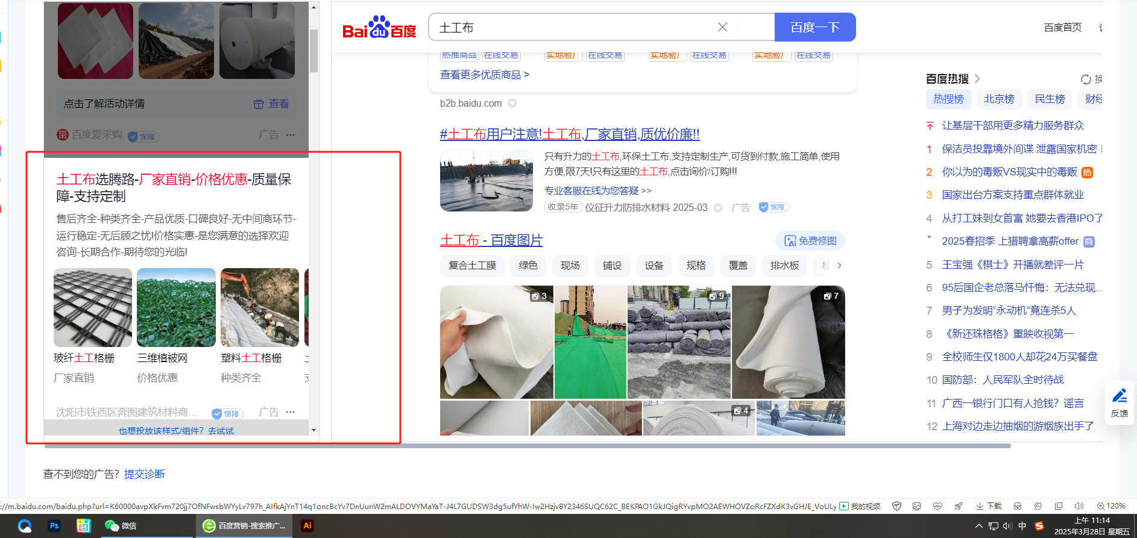Open the waterproofing ad thumbnail image
The image size is (1137, 538).
click(x=487, y=181)
